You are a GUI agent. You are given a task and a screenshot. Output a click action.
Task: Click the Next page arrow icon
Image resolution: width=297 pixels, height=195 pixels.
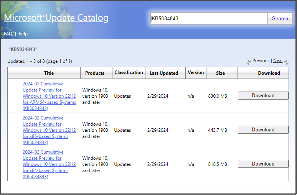[x=286, y=62]
